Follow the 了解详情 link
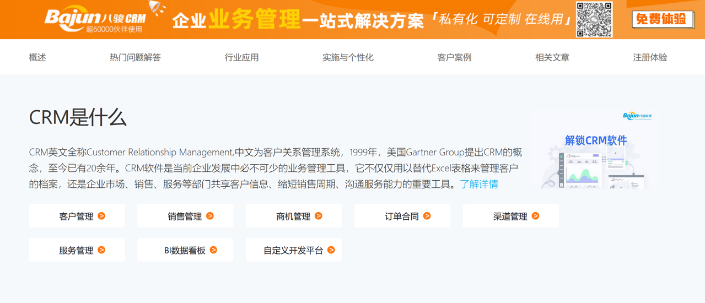The width and height of the screenshot is (705, 303). 479,185
